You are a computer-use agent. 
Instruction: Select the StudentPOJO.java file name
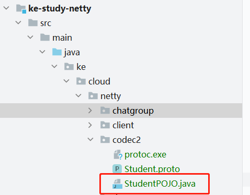click(160, 184)
